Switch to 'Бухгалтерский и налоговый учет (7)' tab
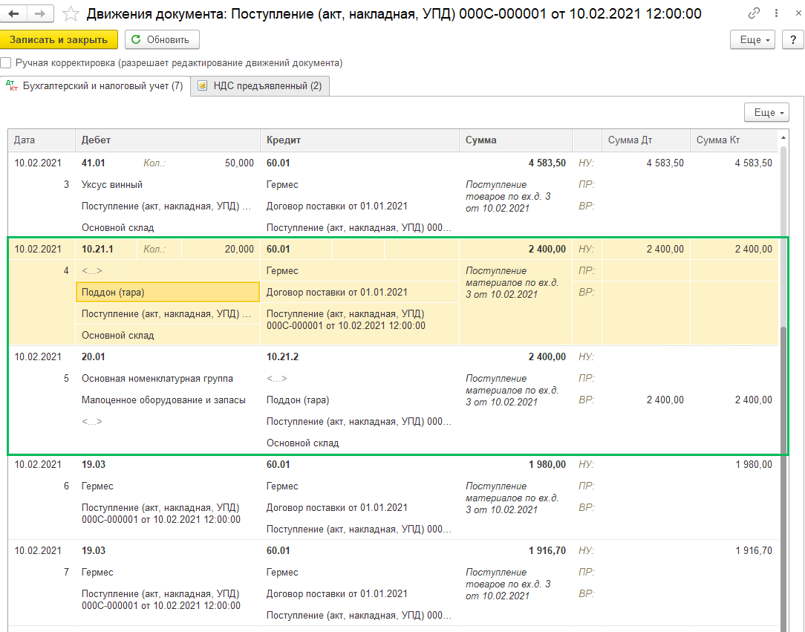 tap(95, 85)
